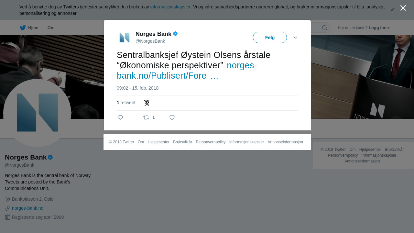414x233 pixels.
Task: Visit norges-bank.no profile website link
Action: click(x=27, y=208)
